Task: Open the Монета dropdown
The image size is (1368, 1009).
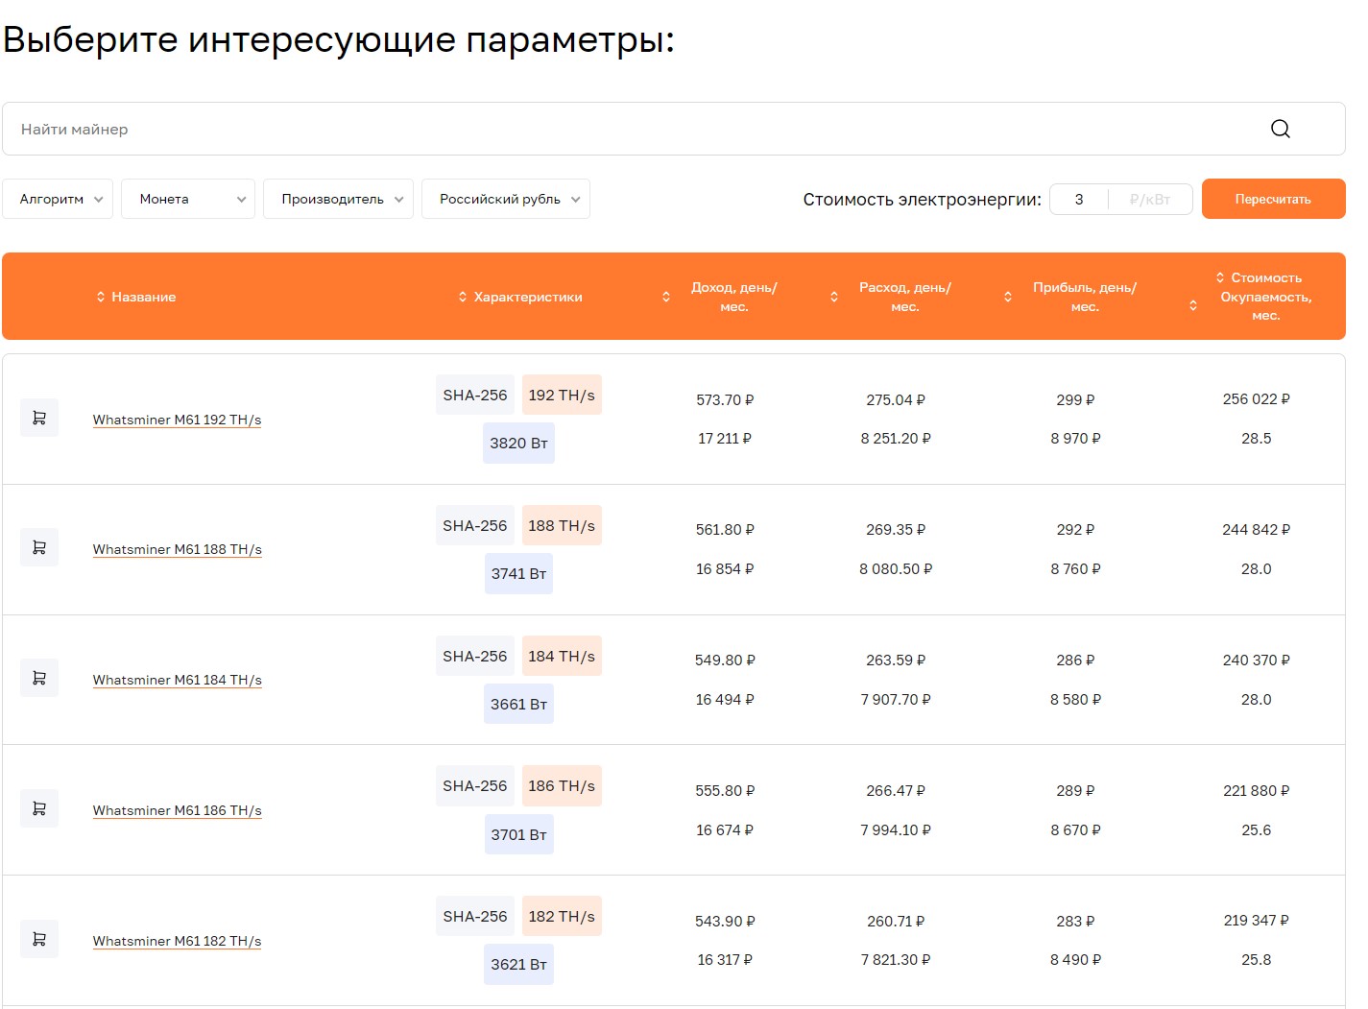Action: coord(187,199)
